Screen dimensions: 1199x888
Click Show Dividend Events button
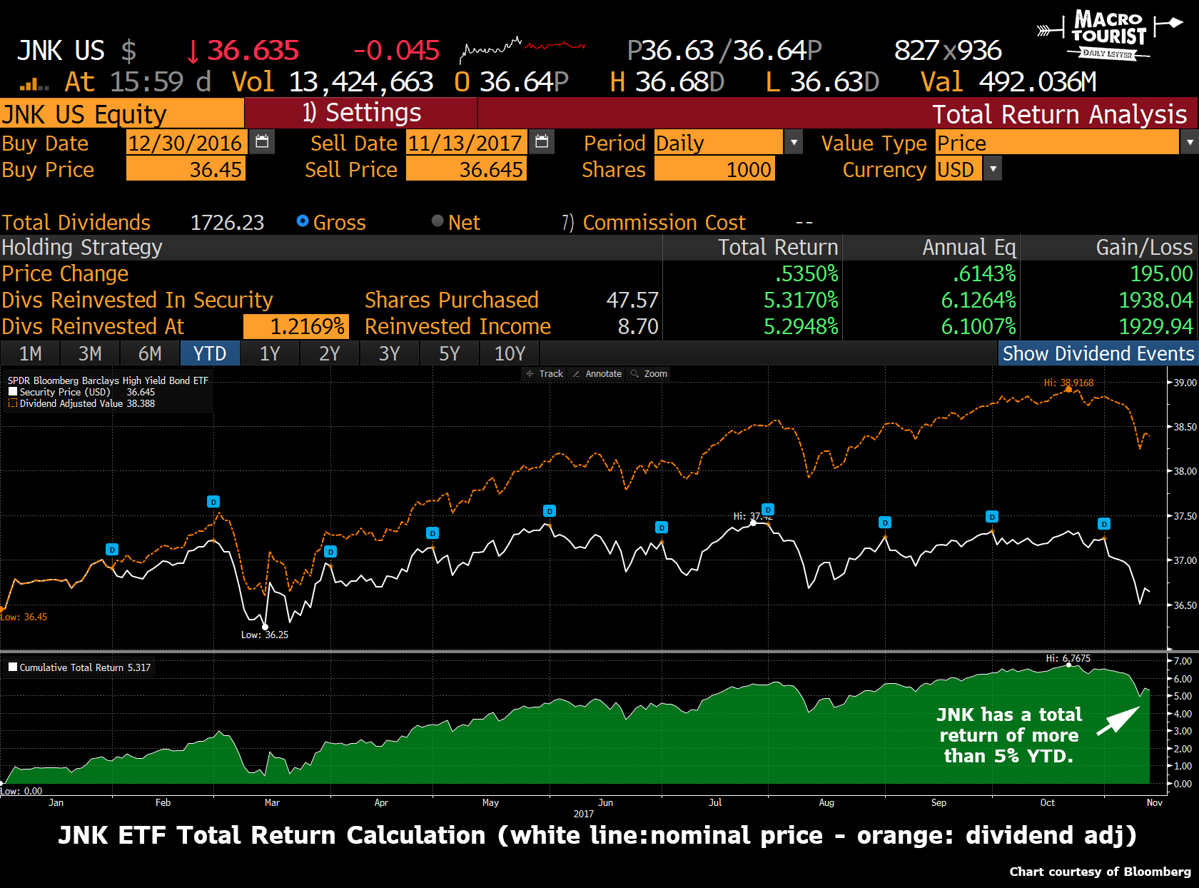[1098, 353]
